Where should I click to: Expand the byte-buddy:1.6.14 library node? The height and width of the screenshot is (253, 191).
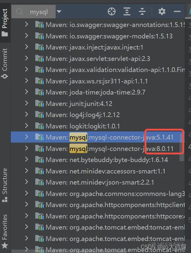[27, 160]
